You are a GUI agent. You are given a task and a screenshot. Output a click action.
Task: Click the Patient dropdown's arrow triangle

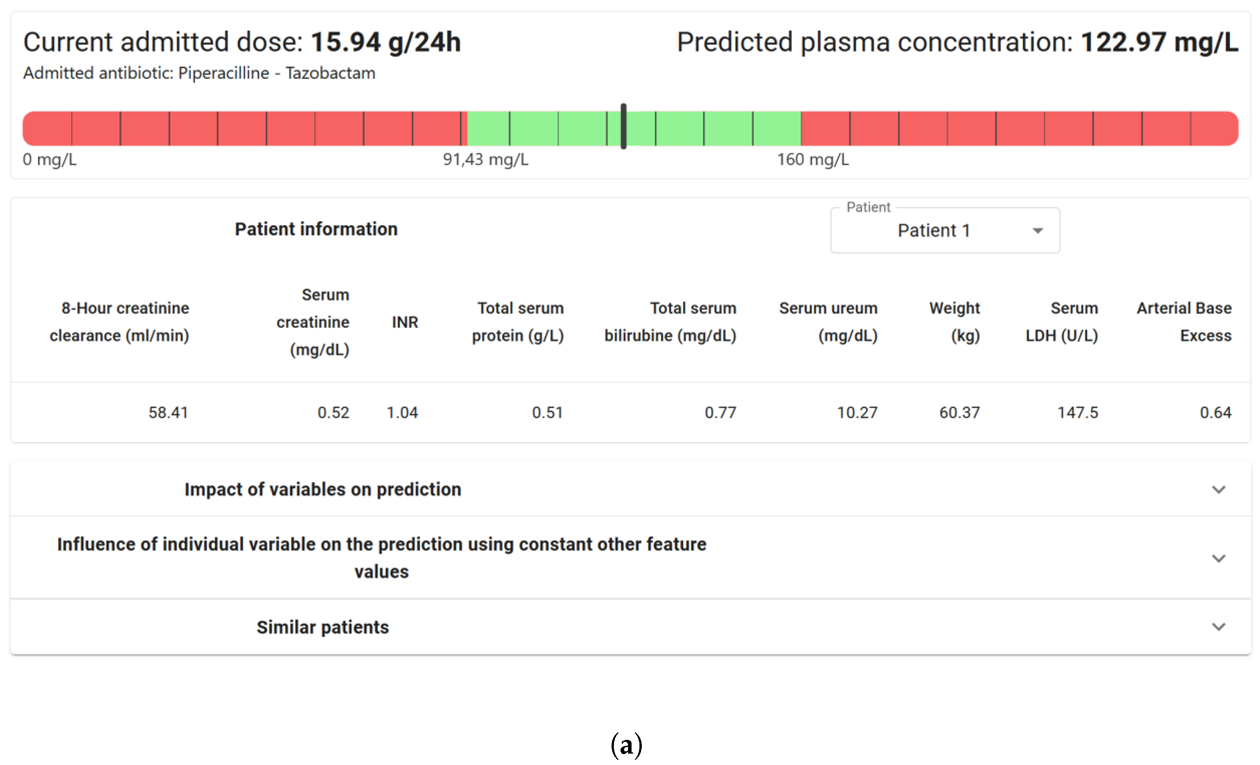pyautogui.click(x=1038, y=231)
